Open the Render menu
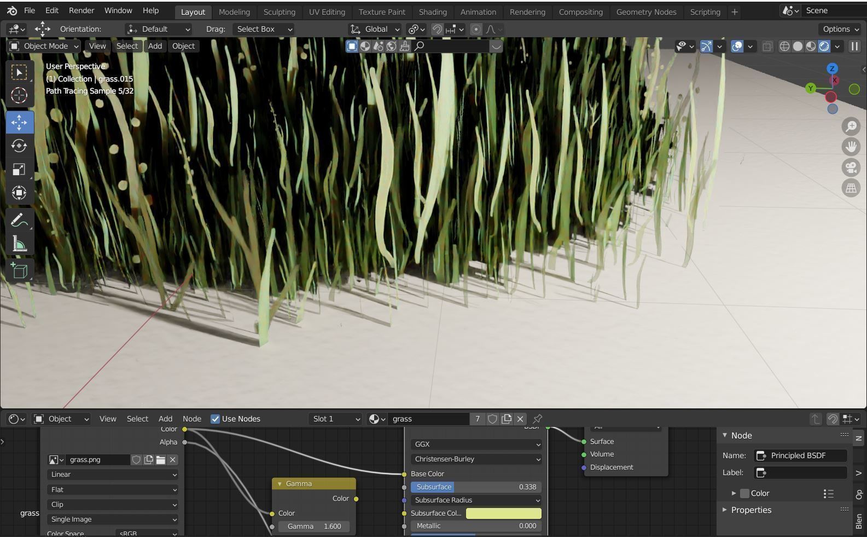 point(82,10)
